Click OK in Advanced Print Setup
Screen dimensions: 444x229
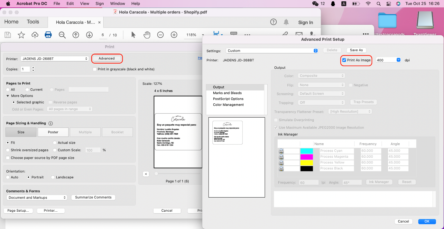coord(427,221)
